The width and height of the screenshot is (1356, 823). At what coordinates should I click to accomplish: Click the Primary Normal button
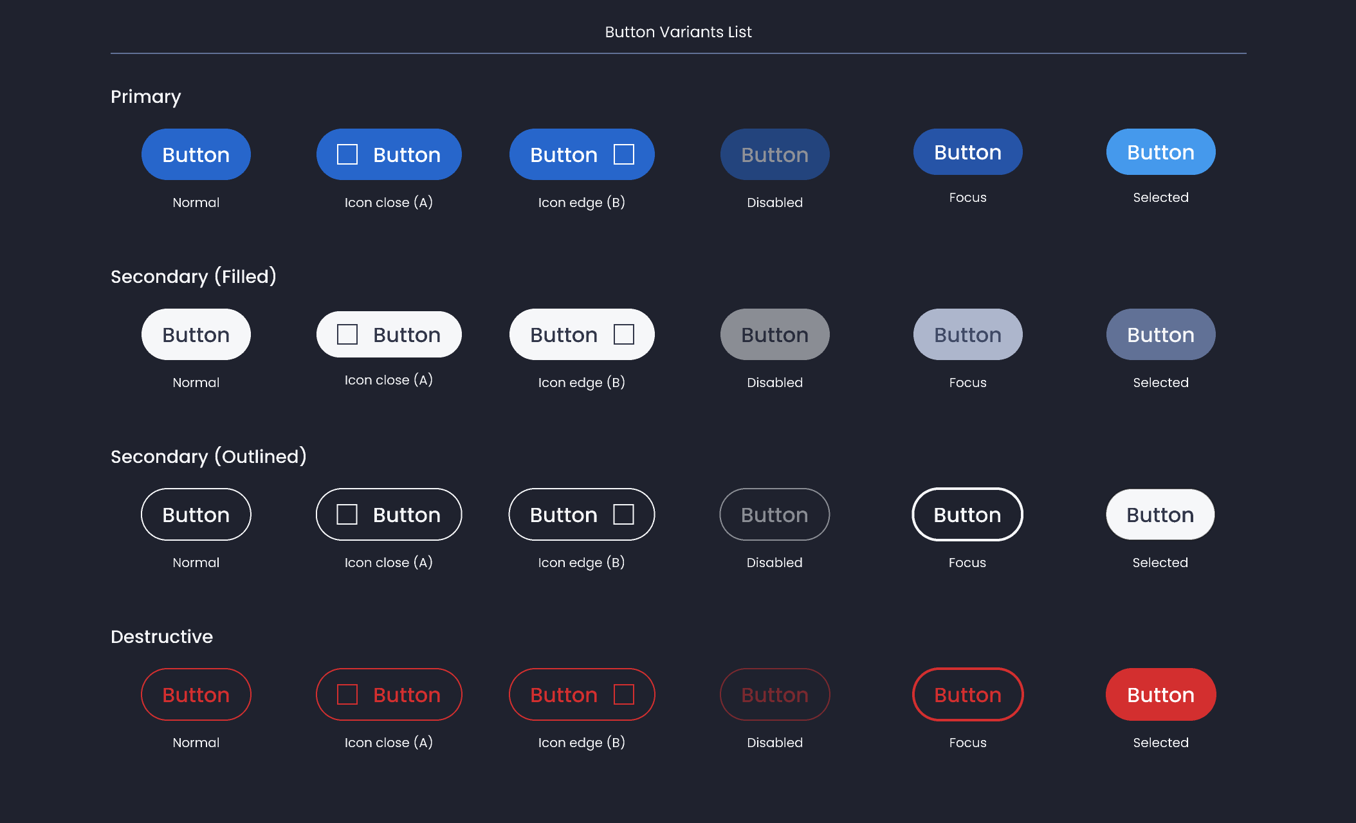coord(196,154)
